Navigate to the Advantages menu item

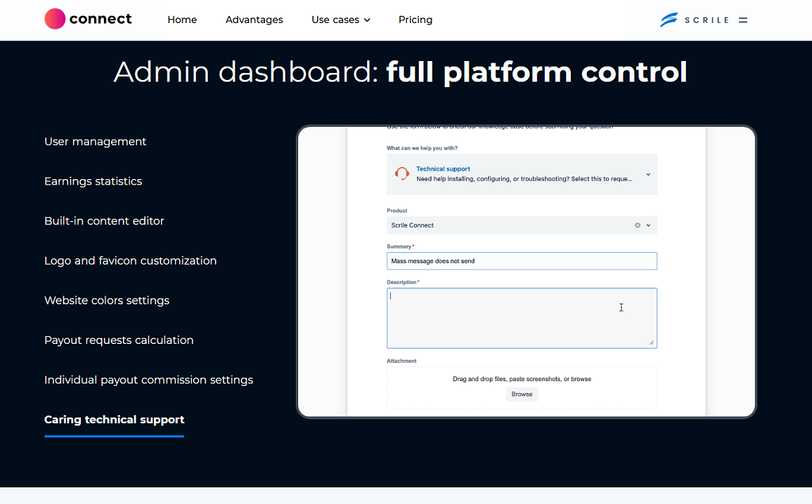point(254,20)
